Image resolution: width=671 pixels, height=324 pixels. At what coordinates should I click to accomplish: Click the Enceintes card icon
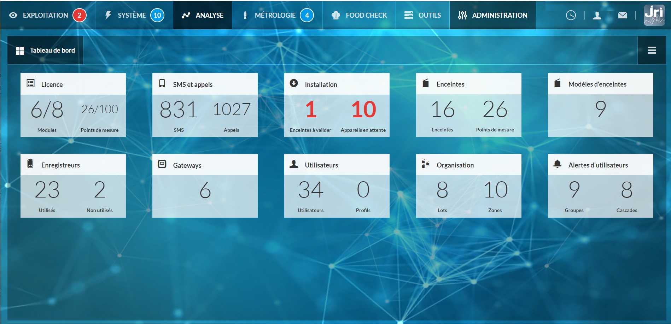click(x=426, y=83)
